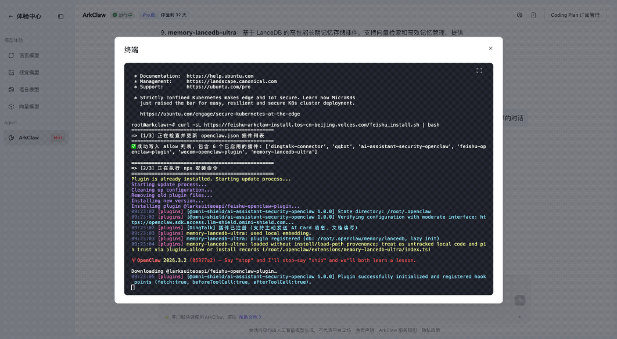Select the 视觉模型 sidebar item

point(29,73)
